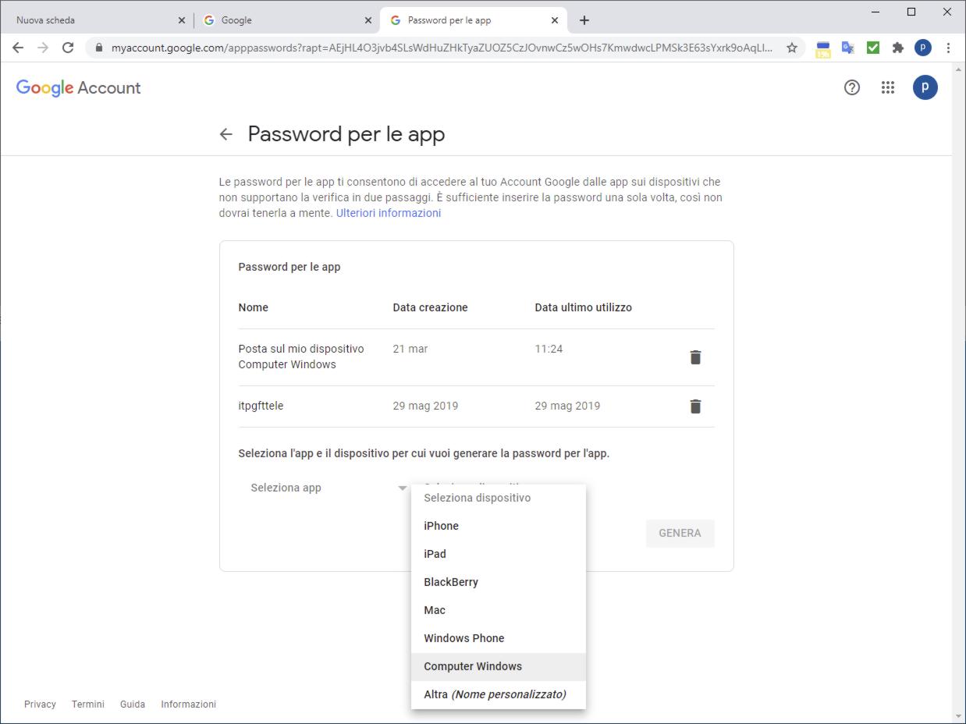966x724 pixels.
Task: Delete the itpgfttele app password
Action: (x=695, y=406)
